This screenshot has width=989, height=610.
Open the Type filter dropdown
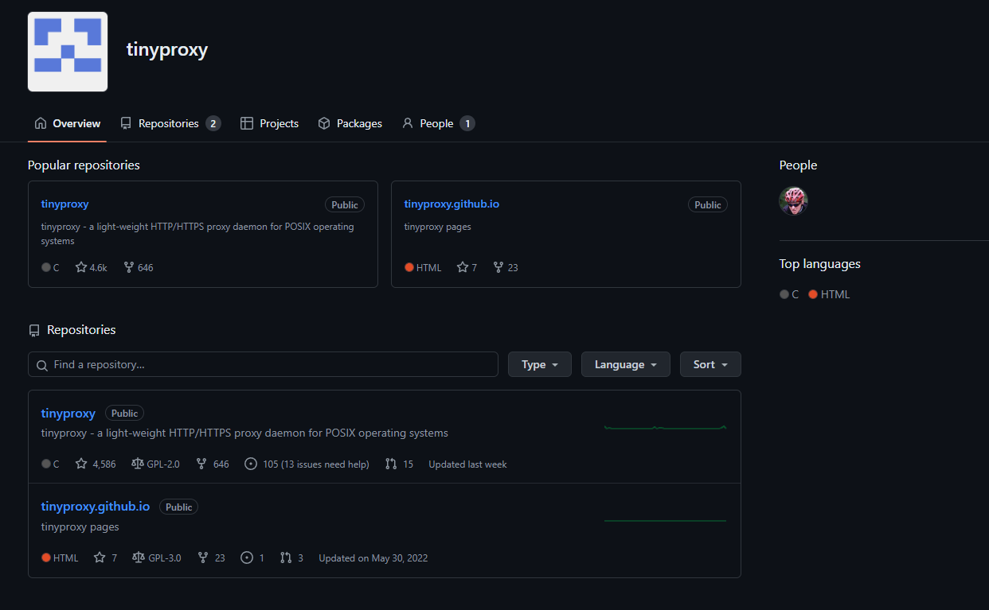[540, 364]
